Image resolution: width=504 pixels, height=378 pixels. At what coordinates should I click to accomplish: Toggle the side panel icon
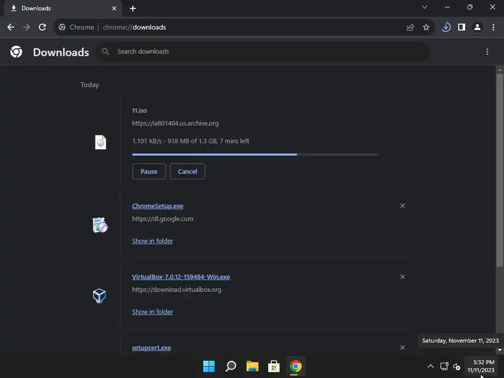pos(462,28)
